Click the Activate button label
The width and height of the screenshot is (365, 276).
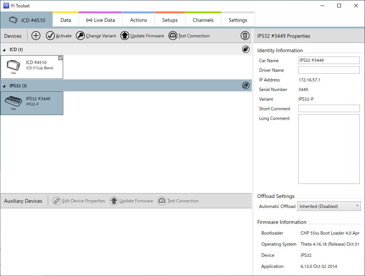tap(64, 36)
